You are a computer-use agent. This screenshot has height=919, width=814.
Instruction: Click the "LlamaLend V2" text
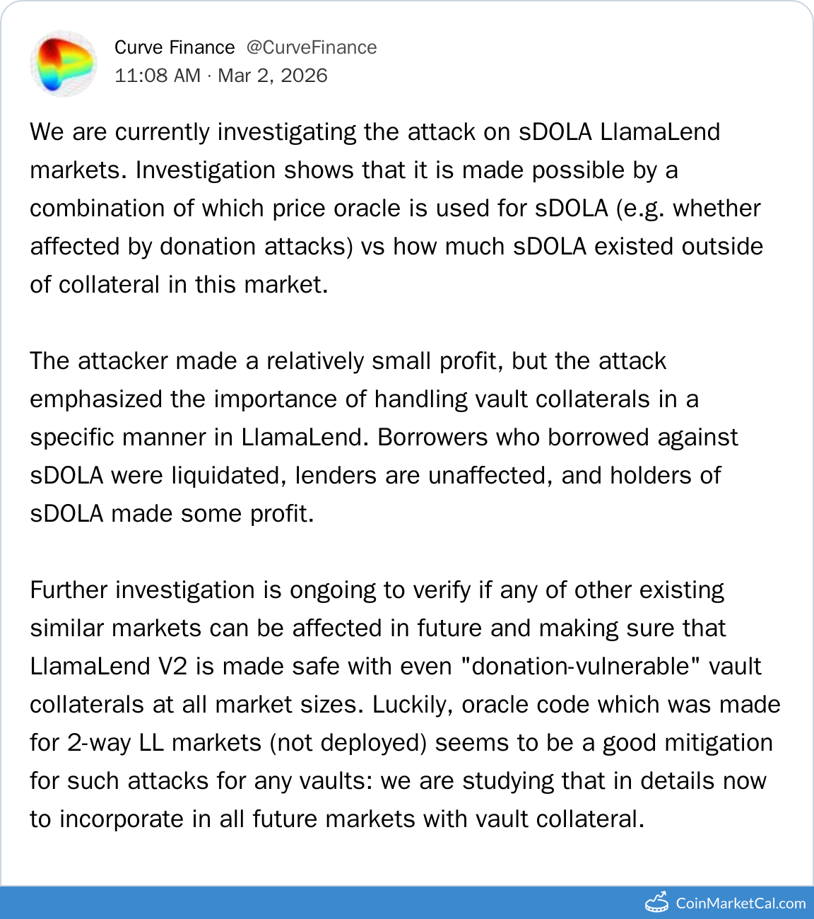(108, 666)
